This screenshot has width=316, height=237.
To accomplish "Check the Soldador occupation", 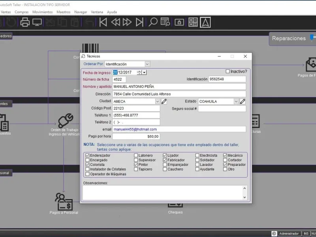I will [x=197, y=160].
